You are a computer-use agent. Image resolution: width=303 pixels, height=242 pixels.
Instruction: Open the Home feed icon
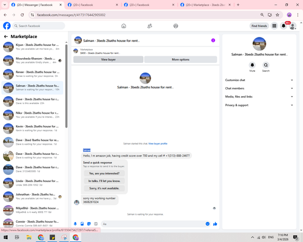124,26
